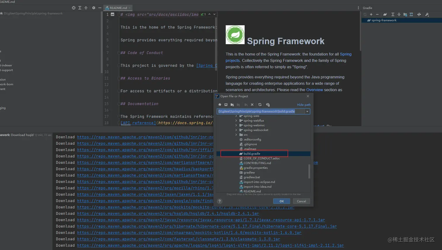442x250 pixels.
Task: Expand the spring-webmvc folder
Action: tap(236, 125)
